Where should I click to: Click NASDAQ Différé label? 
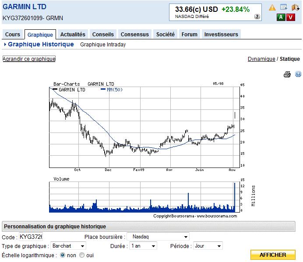[192, 17]
